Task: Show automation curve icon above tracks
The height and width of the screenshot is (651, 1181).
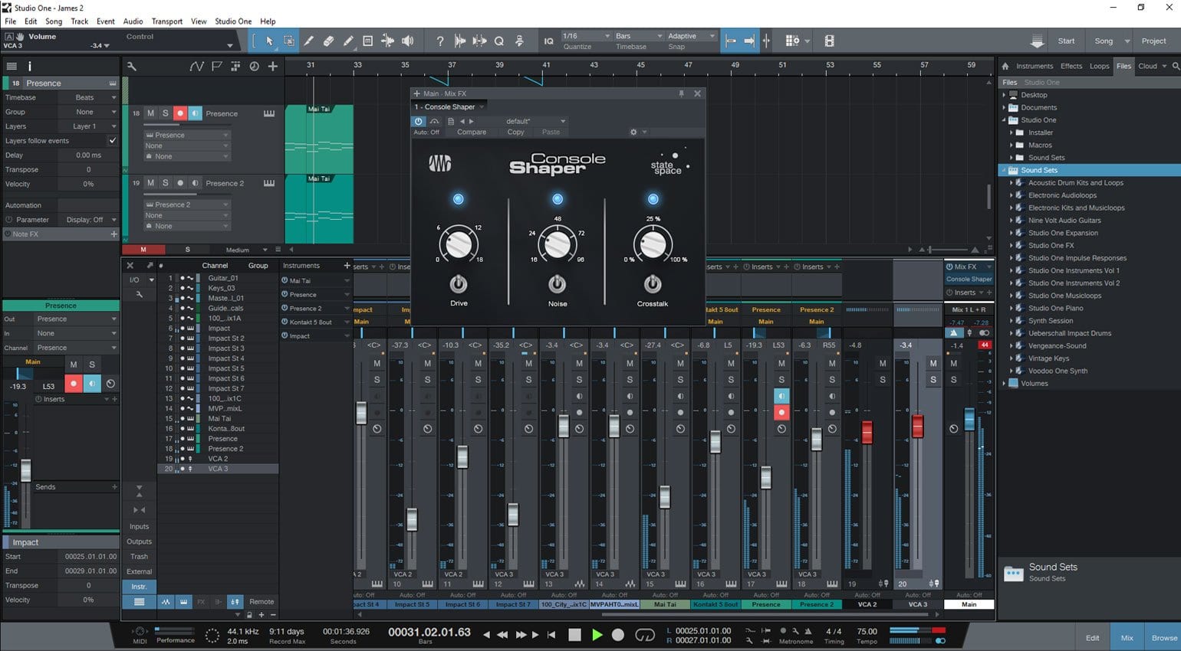Action: click(x=196, y=67)
